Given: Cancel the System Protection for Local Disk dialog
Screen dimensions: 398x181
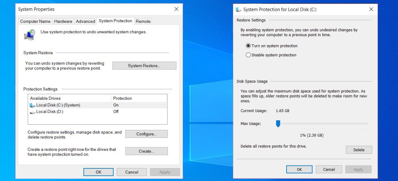Looking at the screenshot, I should coord(329,169).
